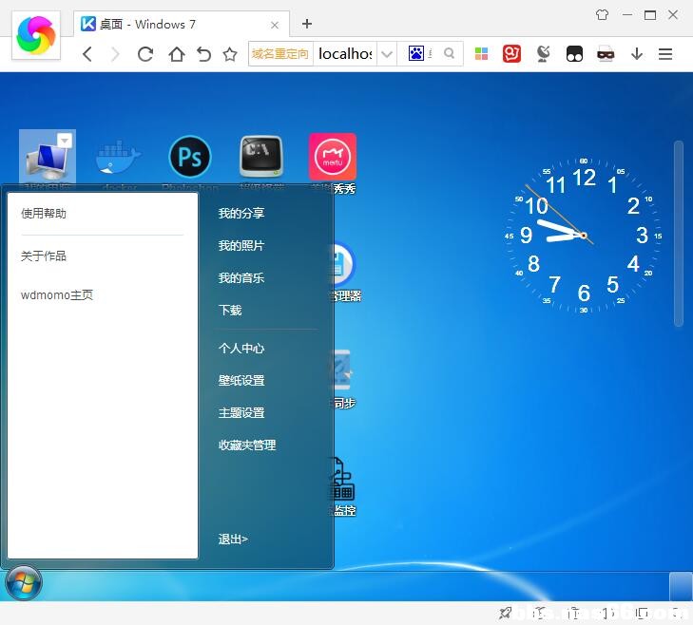Viewport: 693px width, 625px height.
Task: Click the restore closed tab undo icon
Action: tap(203, 54)
